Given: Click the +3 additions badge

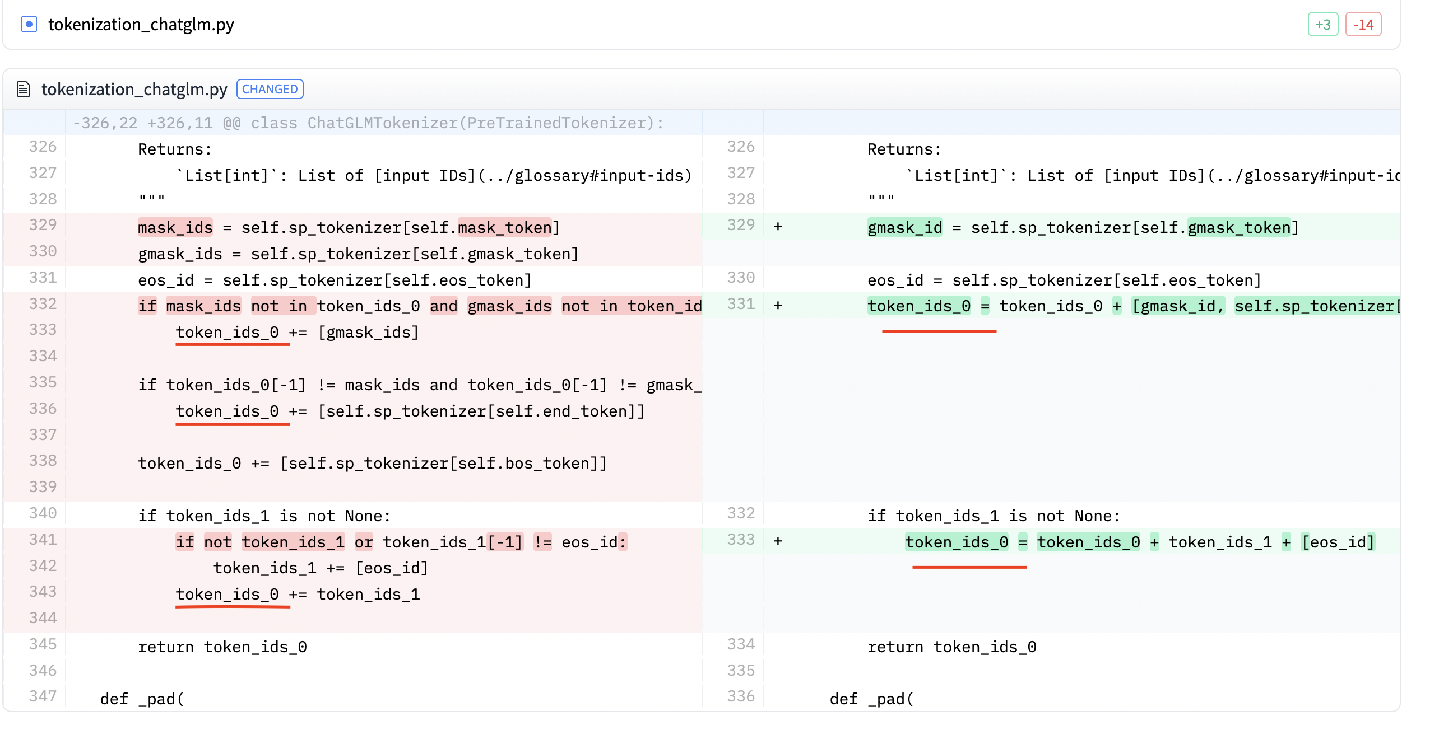Looking at the screenshot, I should point(1323,24).
